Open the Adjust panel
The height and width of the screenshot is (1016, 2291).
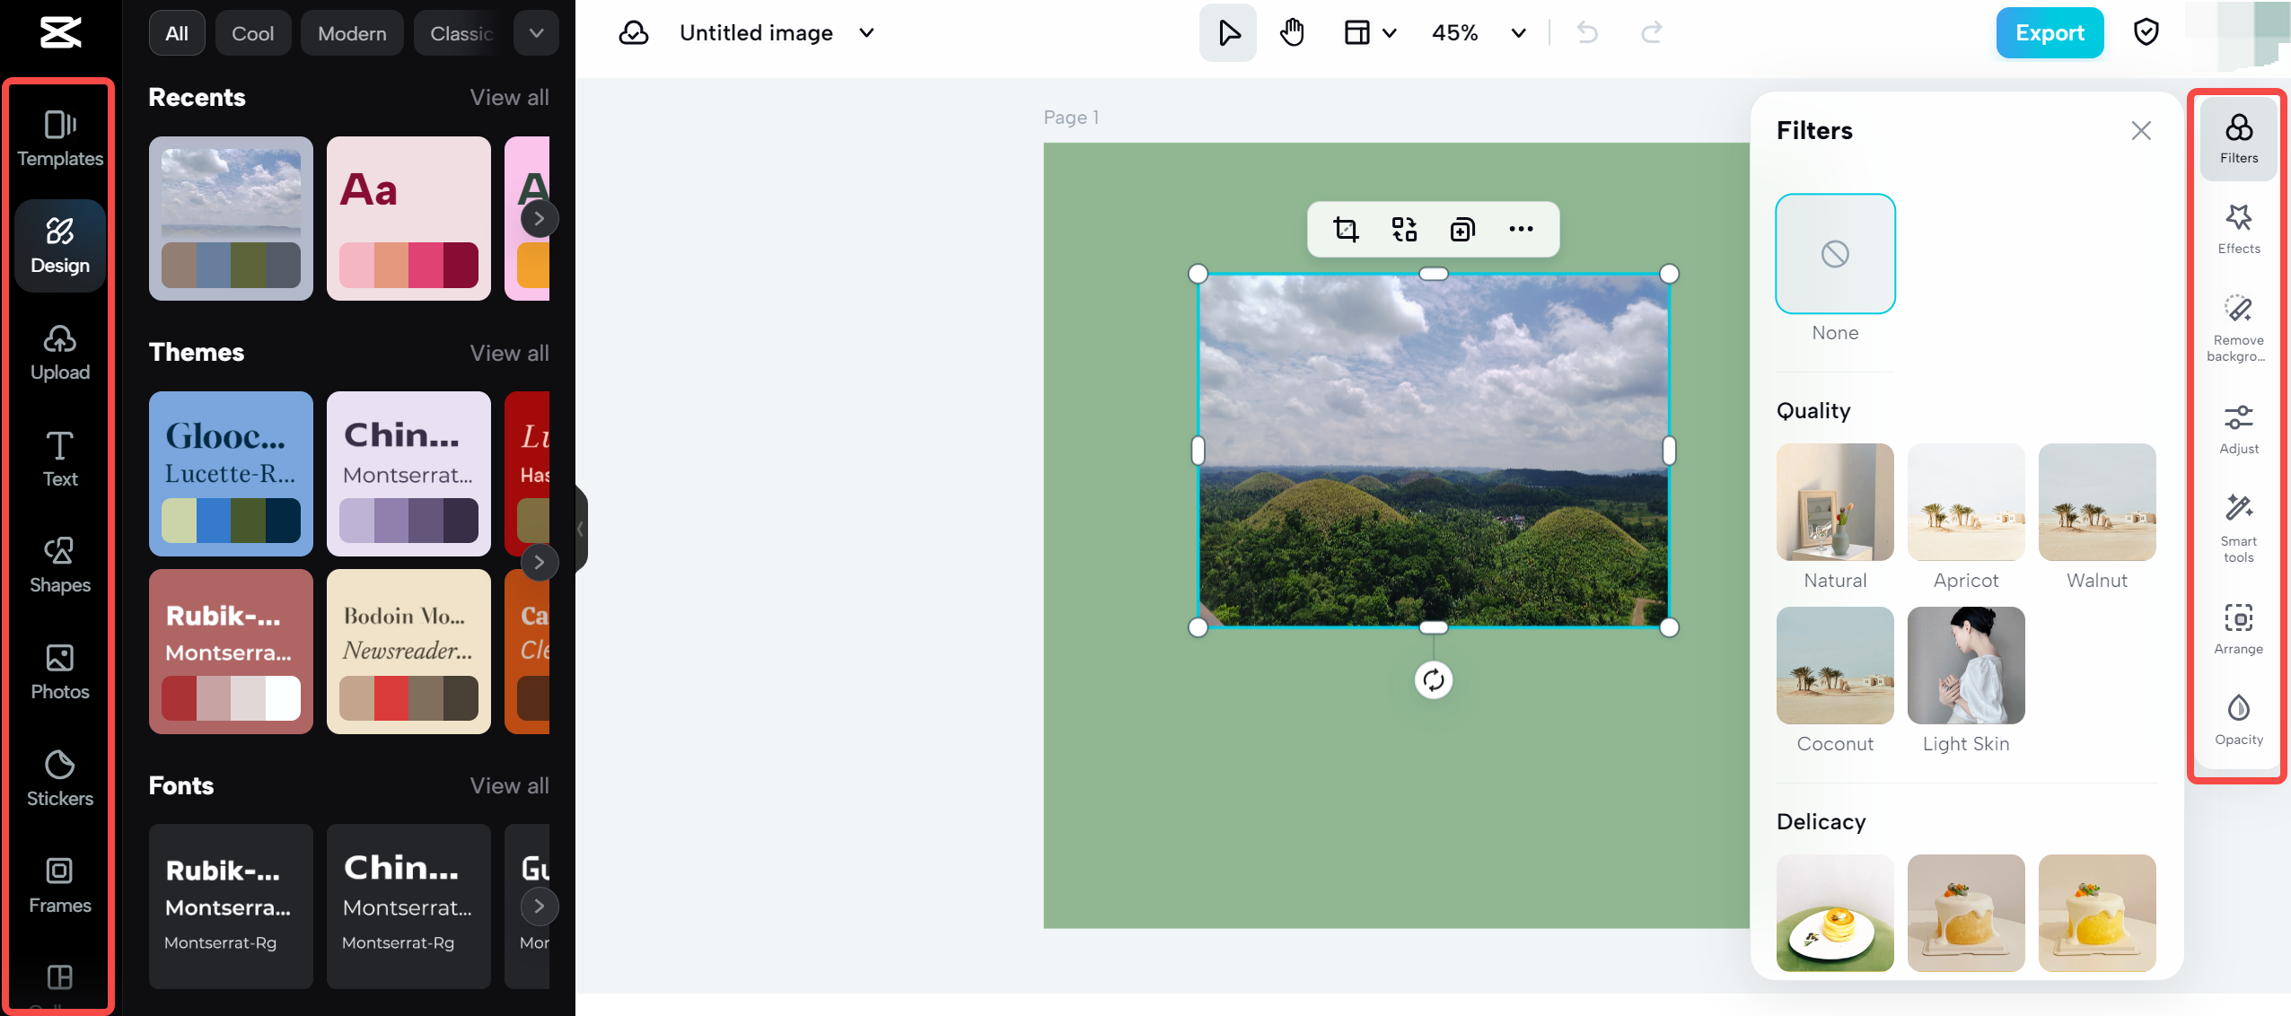click(x=2238, y=429)
